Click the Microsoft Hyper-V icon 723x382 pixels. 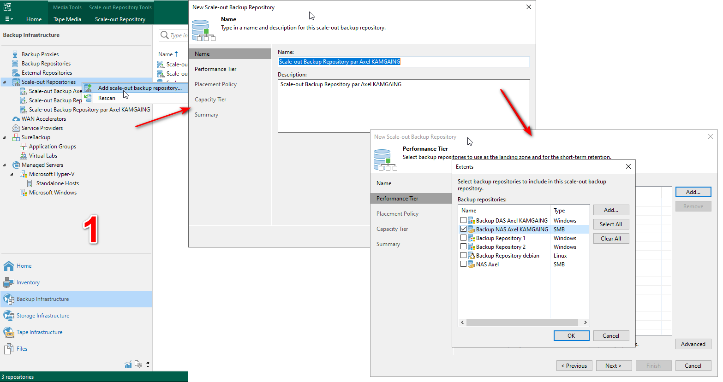click(x=24, y=174)
